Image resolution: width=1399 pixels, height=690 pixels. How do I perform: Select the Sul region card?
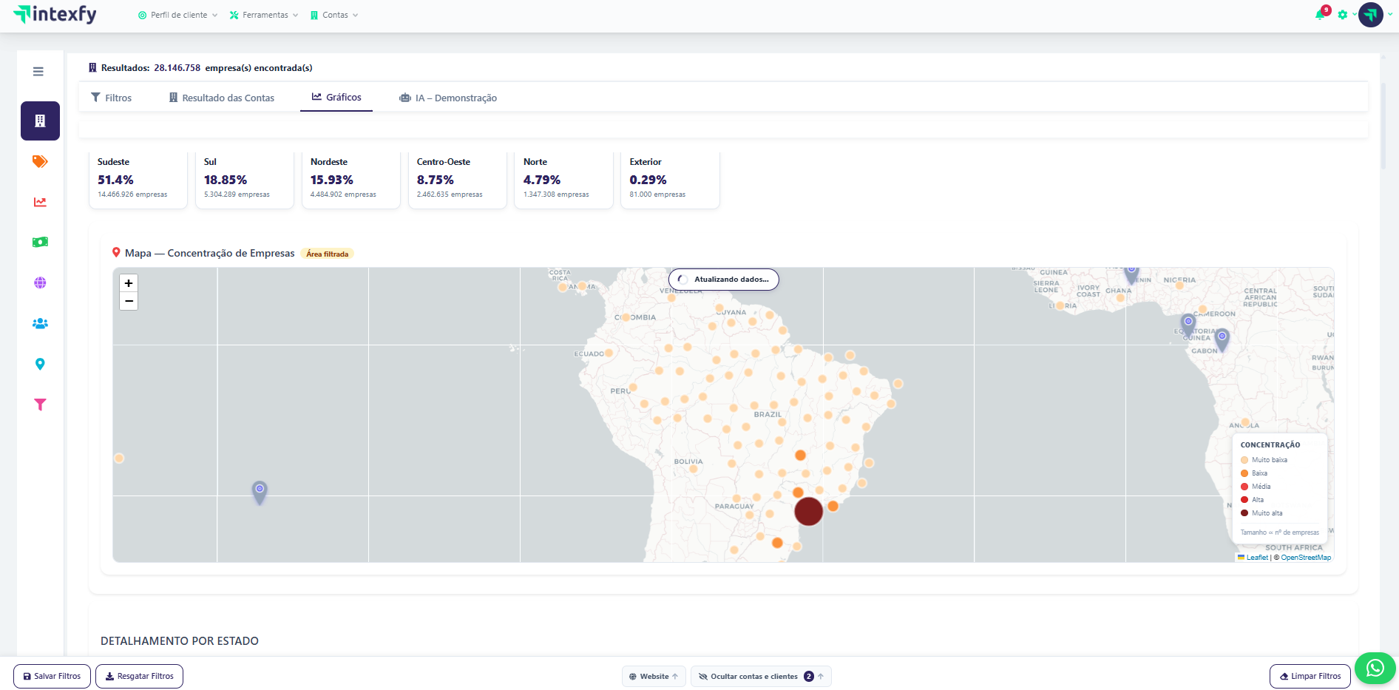[x=245, y=180]
